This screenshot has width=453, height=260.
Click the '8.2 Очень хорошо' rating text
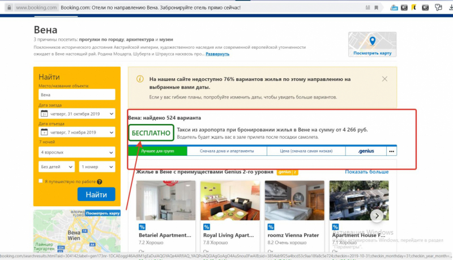pos(287,242)
